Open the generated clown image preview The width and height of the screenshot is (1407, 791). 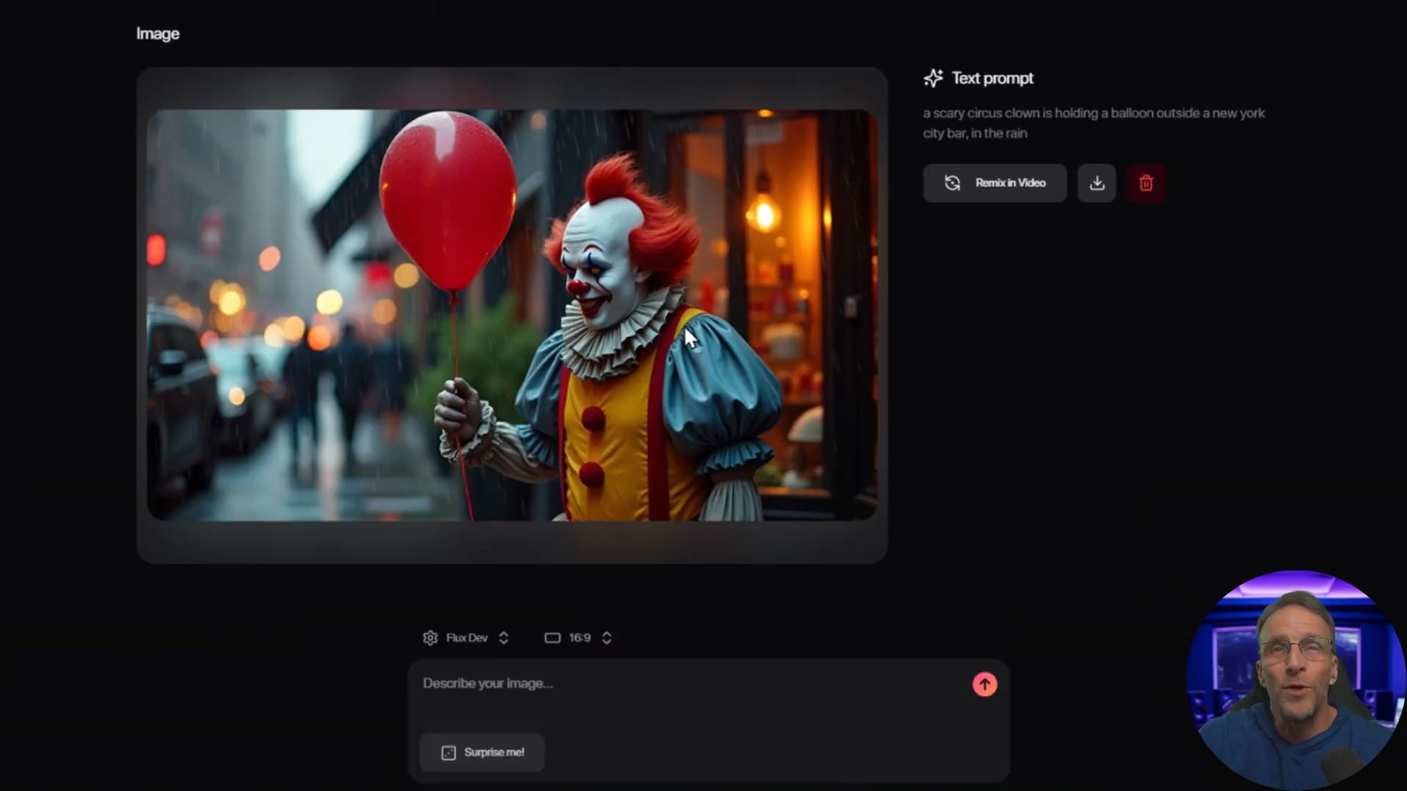pos(512,315)
